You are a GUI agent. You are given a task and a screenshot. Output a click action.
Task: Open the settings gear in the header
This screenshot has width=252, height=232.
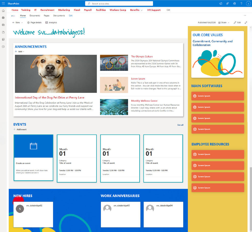[x=234, y=4]
